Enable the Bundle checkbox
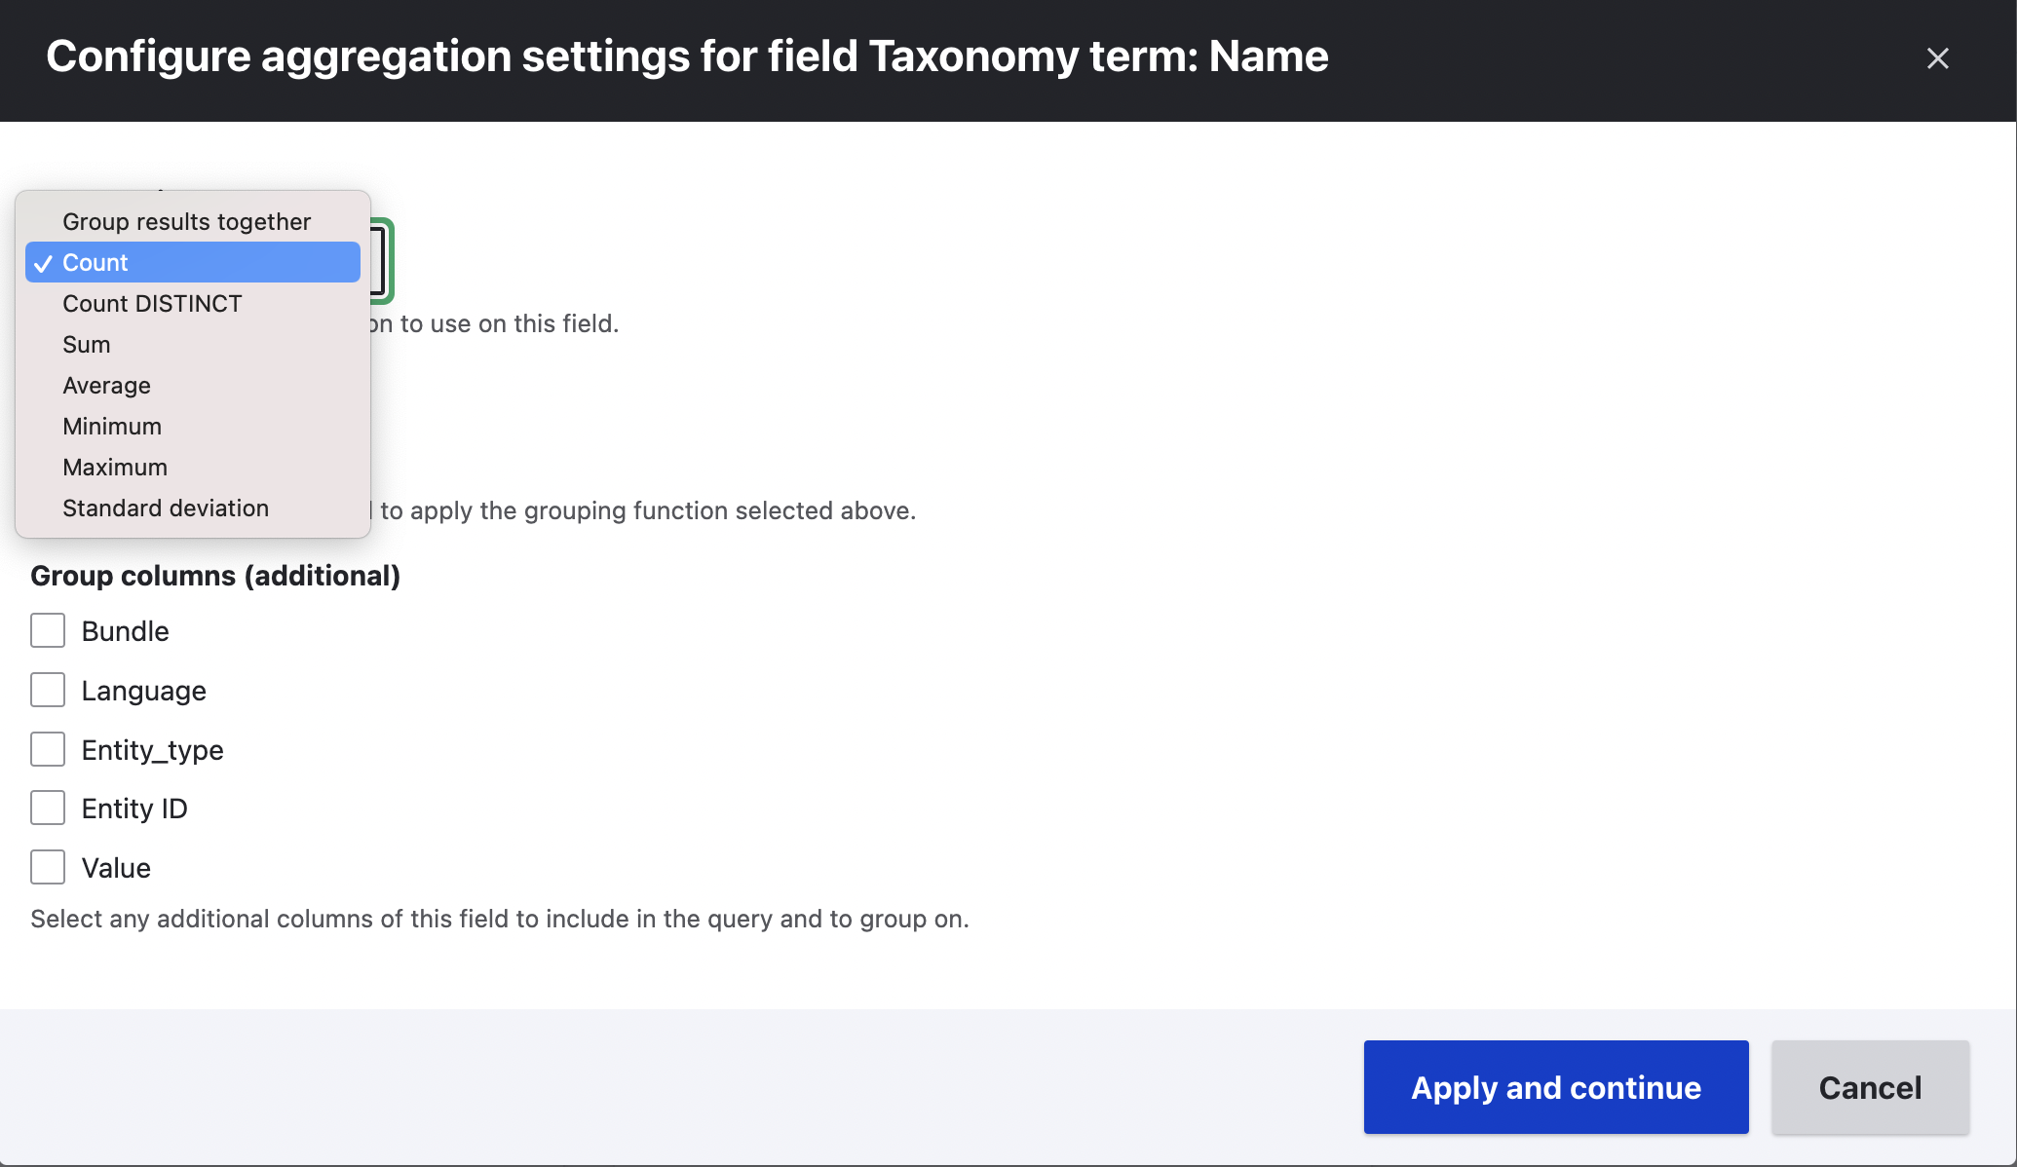 pyautogui.click(x=48, y=630)
